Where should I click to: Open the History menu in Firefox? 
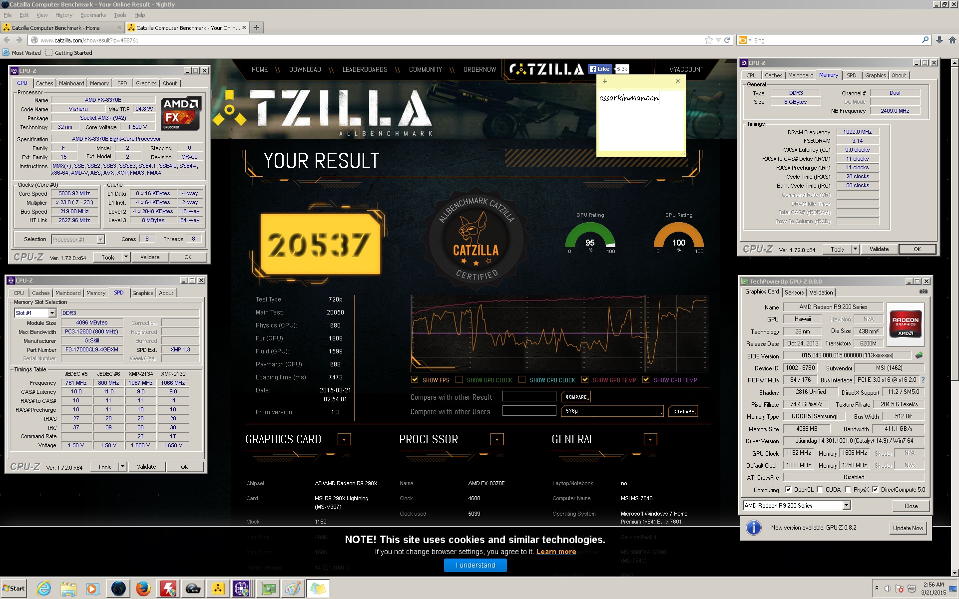pos(64,15)
